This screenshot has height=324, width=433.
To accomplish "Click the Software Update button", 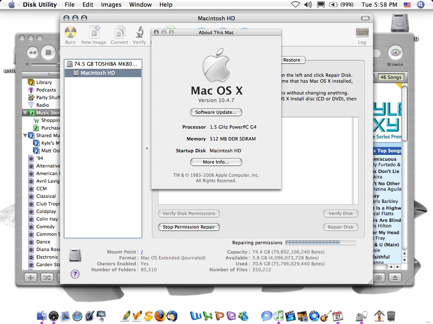I will point(216,112).
